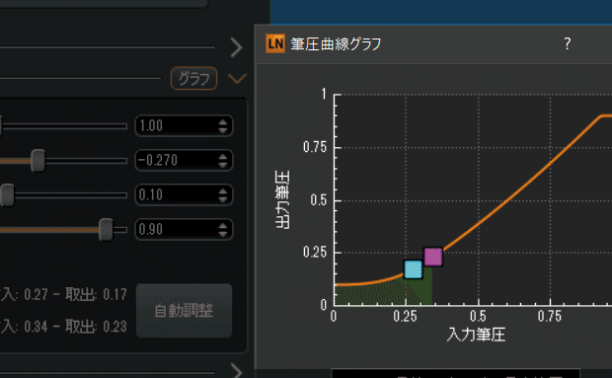The height and width of the screenshot is (378, 612).
Task: Click the 取出: 0.17 readout text
Action: click(96, 294)
